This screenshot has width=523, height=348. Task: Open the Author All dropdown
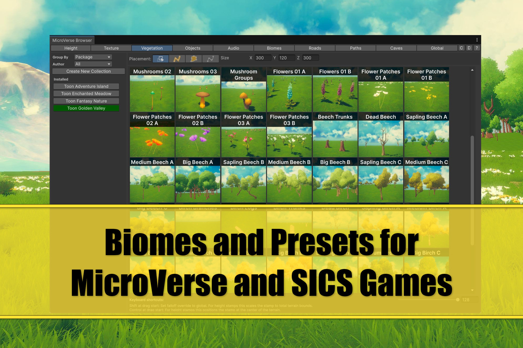tap(93, 64)
